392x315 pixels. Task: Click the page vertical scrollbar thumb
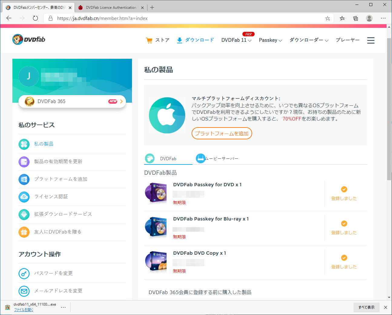click(389, 109)
